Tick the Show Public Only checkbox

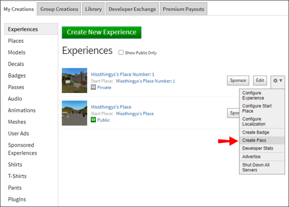click(x=121, y=52)
